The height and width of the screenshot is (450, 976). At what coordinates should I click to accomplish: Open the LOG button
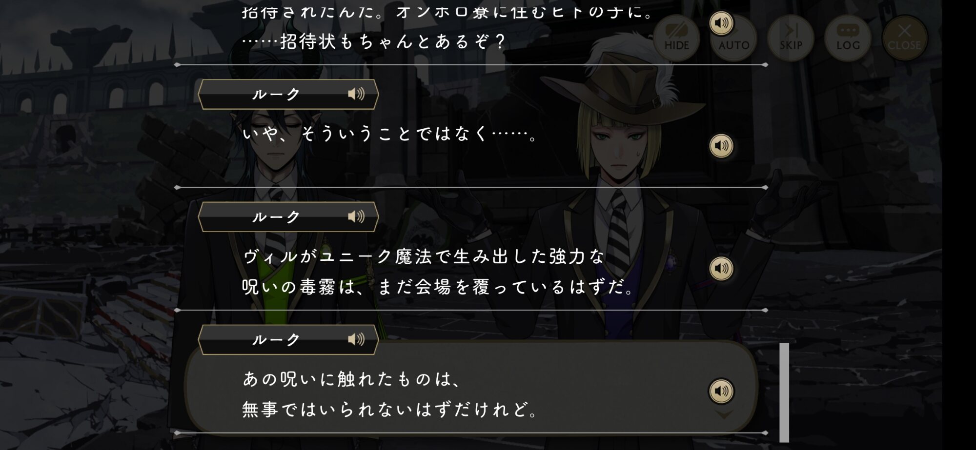coord(848,38)
